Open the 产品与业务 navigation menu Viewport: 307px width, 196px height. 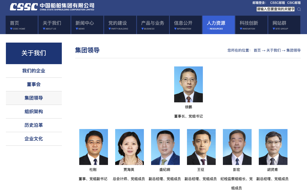click(153, 25)
